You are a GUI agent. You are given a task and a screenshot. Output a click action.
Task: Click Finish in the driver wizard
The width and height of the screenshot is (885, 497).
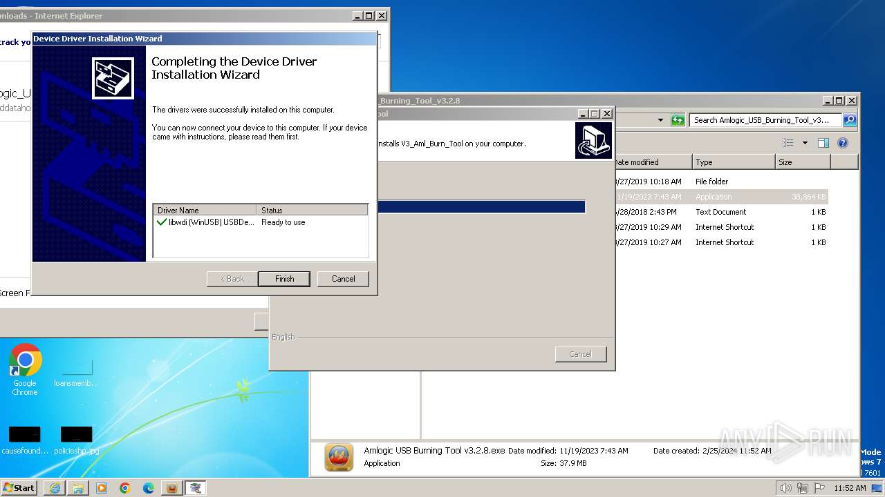click(284, 279)
